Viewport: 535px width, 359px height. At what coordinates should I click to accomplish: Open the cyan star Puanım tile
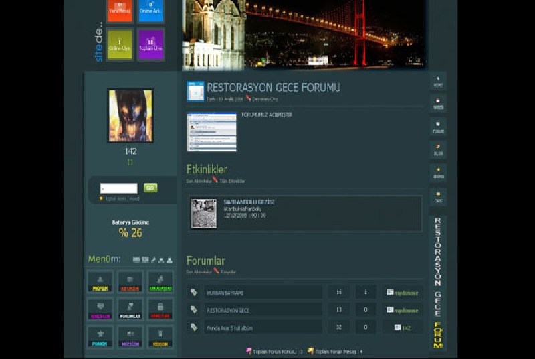(100, 337)
